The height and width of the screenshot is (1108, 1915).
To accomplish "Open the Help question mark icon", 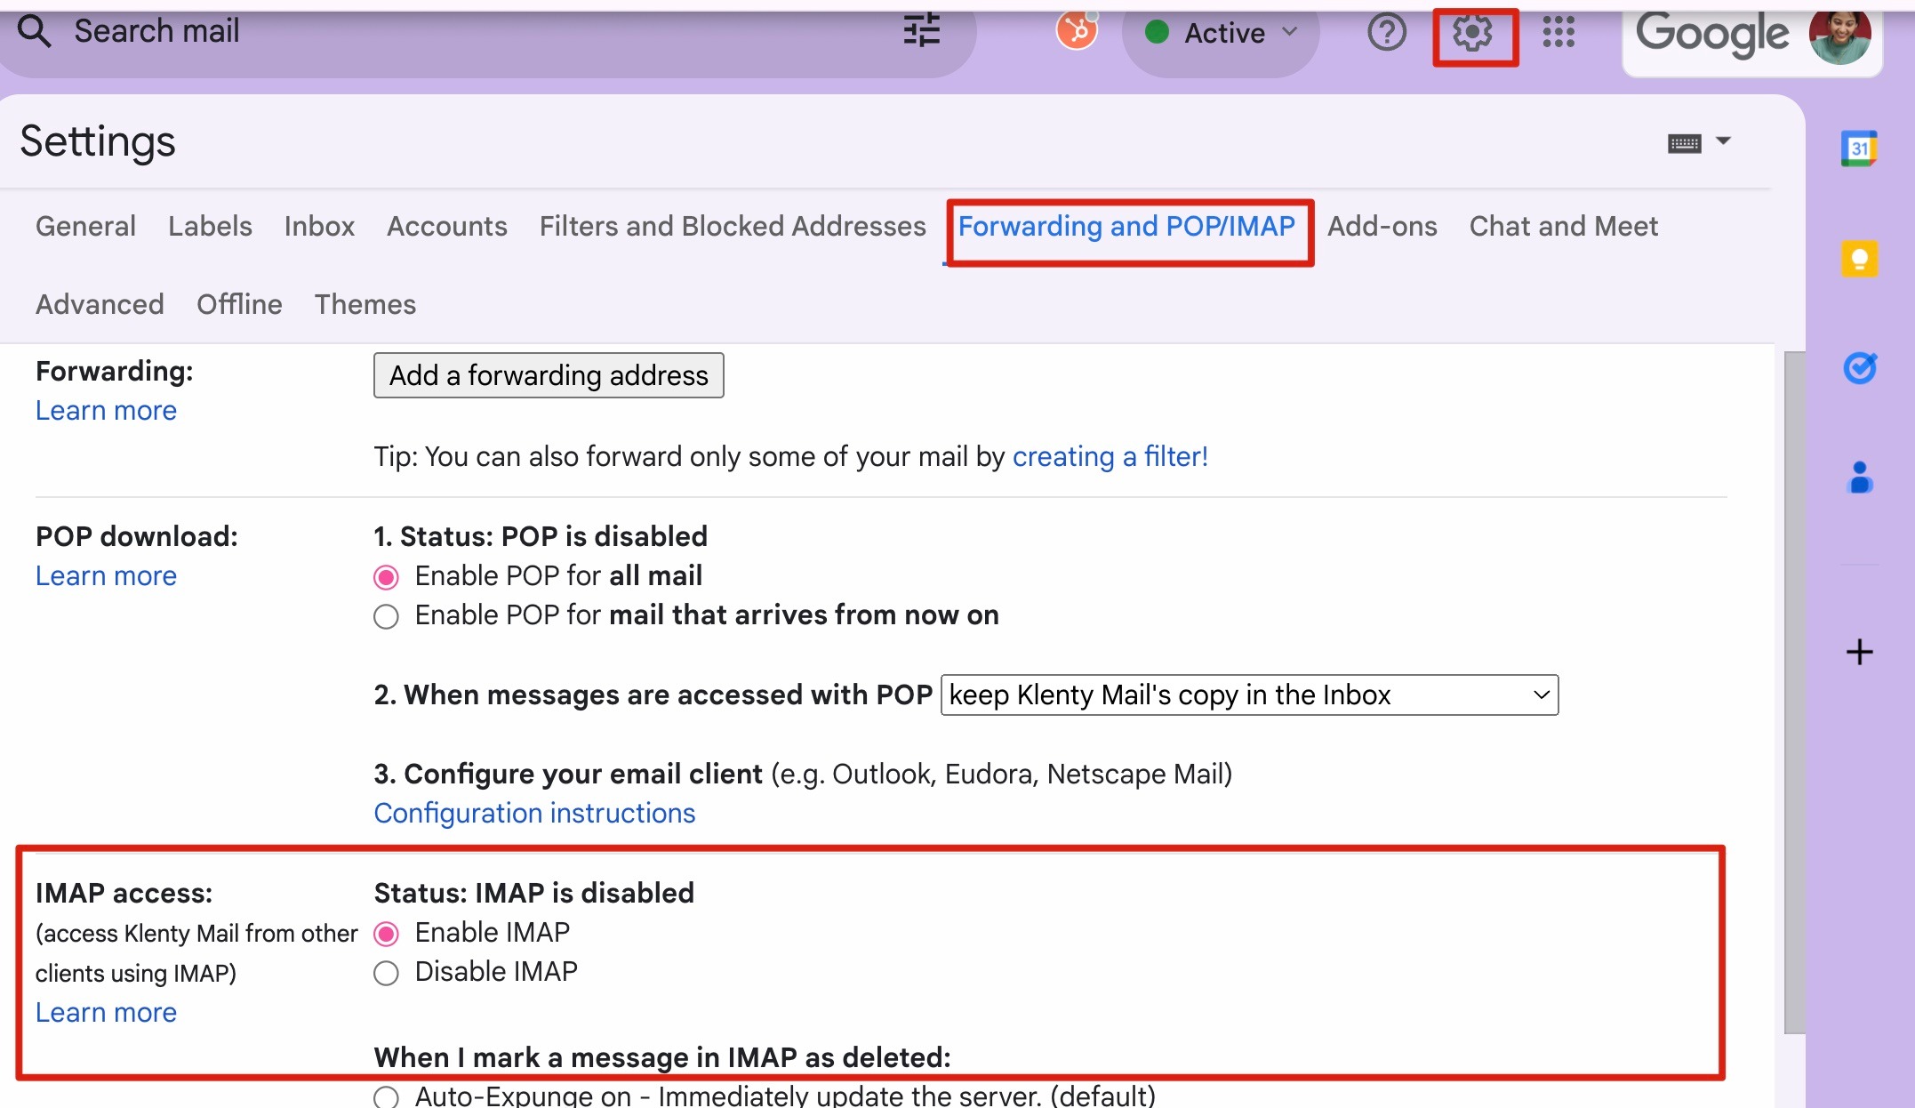I will tap(1386, 33).
